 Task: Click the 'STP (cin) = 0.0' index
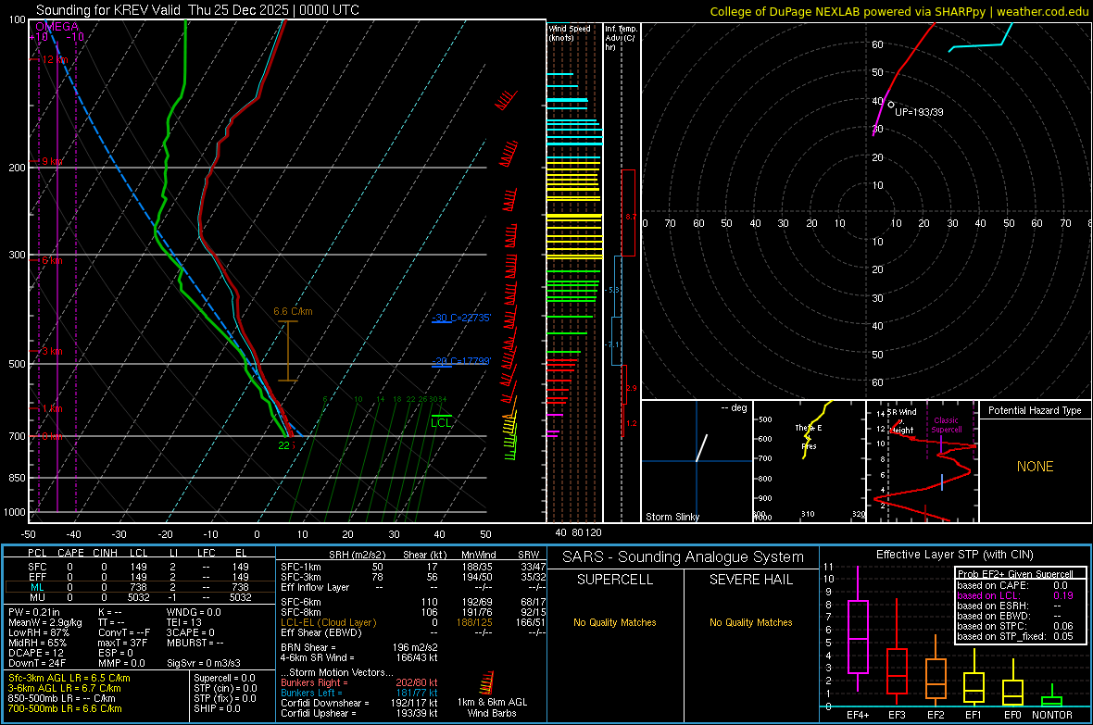coord(225,688)
